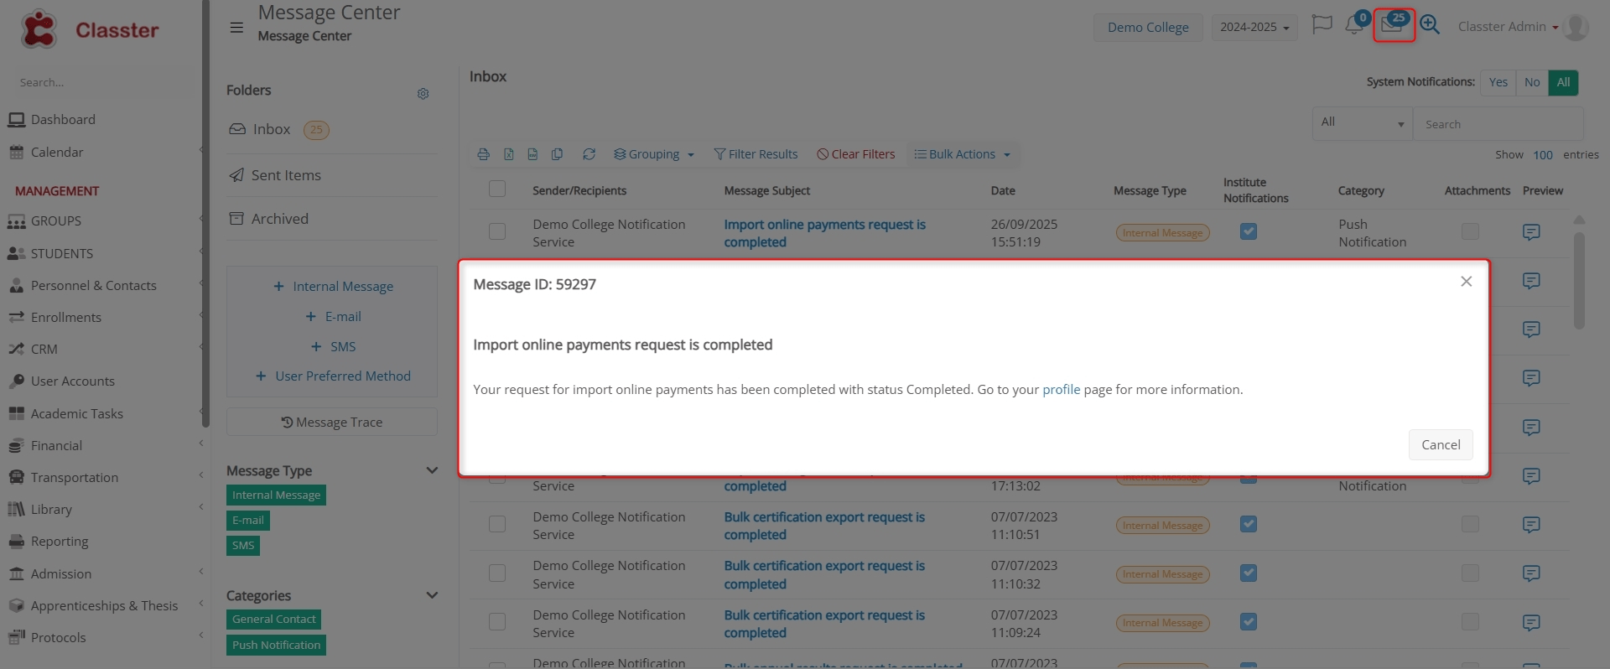Follow the profile link in the message
Image resolution: width=1610 pixels, height=669 pixels.
click(x=1061, y=390)
